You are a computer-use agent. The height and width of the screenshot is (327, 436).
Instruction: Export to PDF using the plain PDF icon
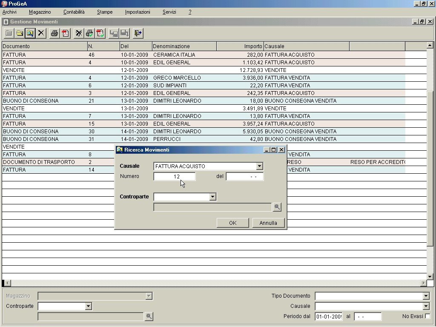pos(65,33)
